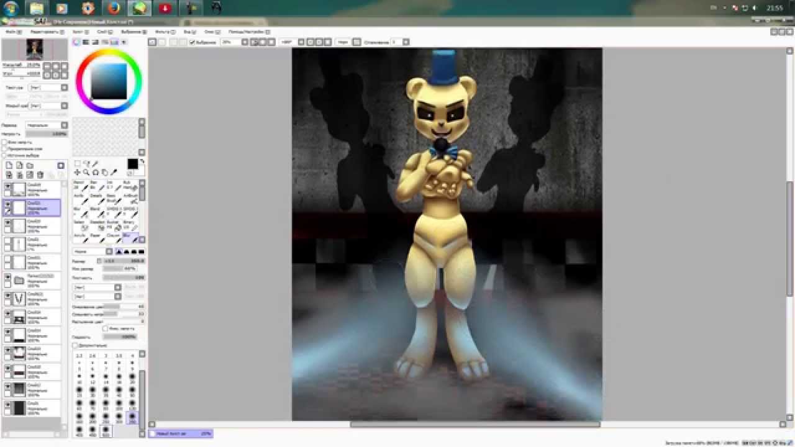The height and width of the screenshot is (447, 795).
Task: Select the rotate canvas tool
Action: pyautogui.click(x=96, y=173)
